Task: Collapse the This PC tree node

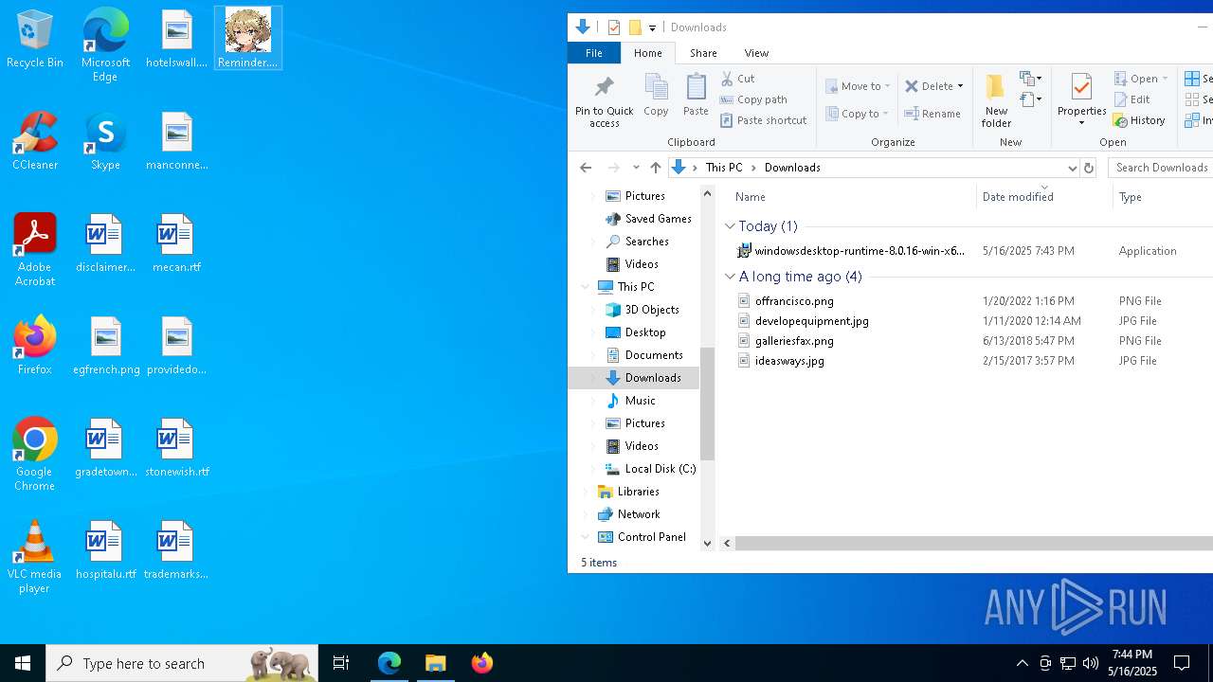Action: pos(586,287)
